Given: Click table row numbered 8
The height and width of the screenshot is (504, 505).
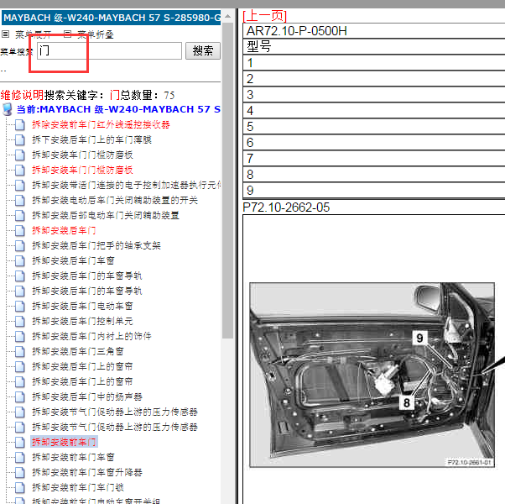Looking at the screenshot, I should [373, 175].
